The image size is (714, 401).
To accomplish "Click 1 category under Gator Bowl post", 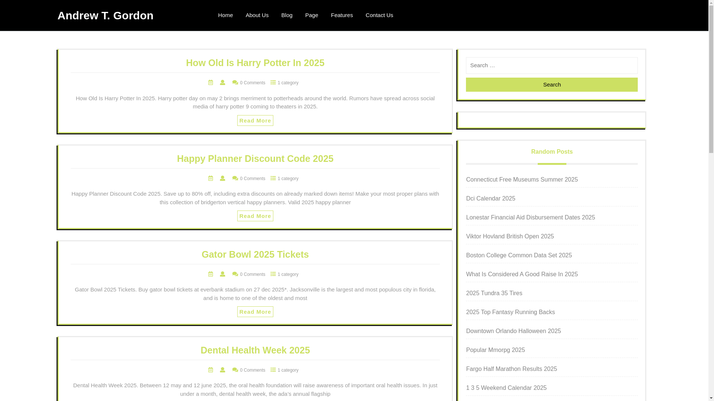I will coord(288,274).
